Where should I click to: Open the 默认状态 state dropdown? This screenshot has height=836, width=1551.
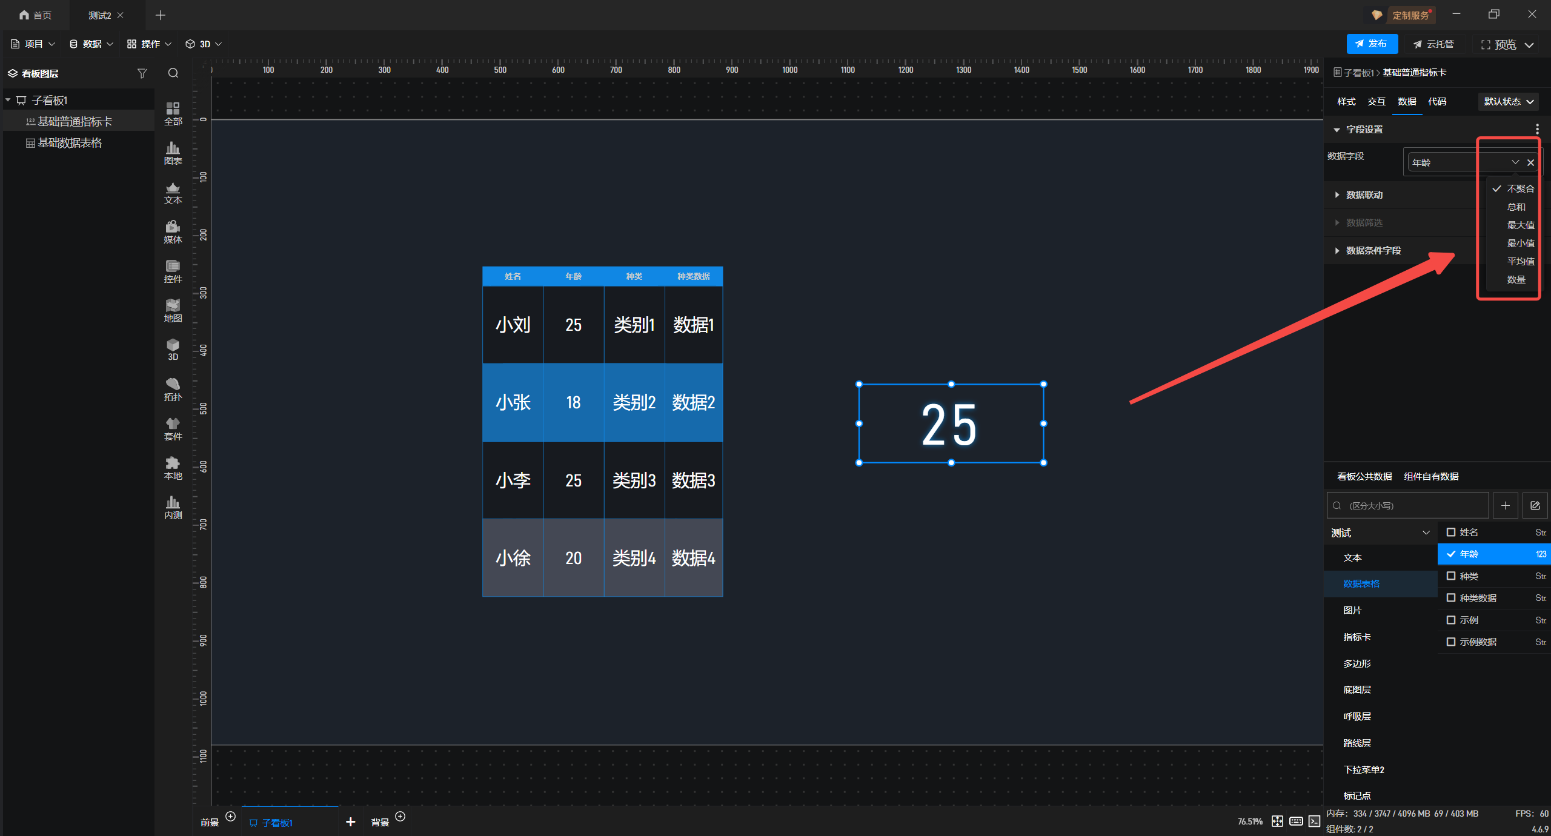click(1508, 101)
